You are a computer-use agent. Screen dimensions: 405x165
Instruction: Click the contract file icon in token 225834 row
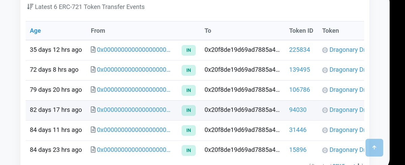[x=93, y=50]
